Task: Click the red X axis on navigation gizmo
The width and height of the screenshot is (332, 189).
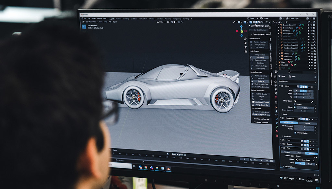Action: (237, 31)
